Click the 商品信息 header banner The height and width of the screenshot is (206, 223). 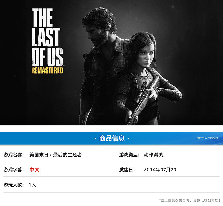(111, 138)
